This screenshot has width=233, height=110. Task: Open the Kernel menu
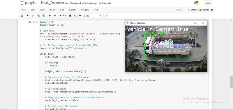point(72,10)
